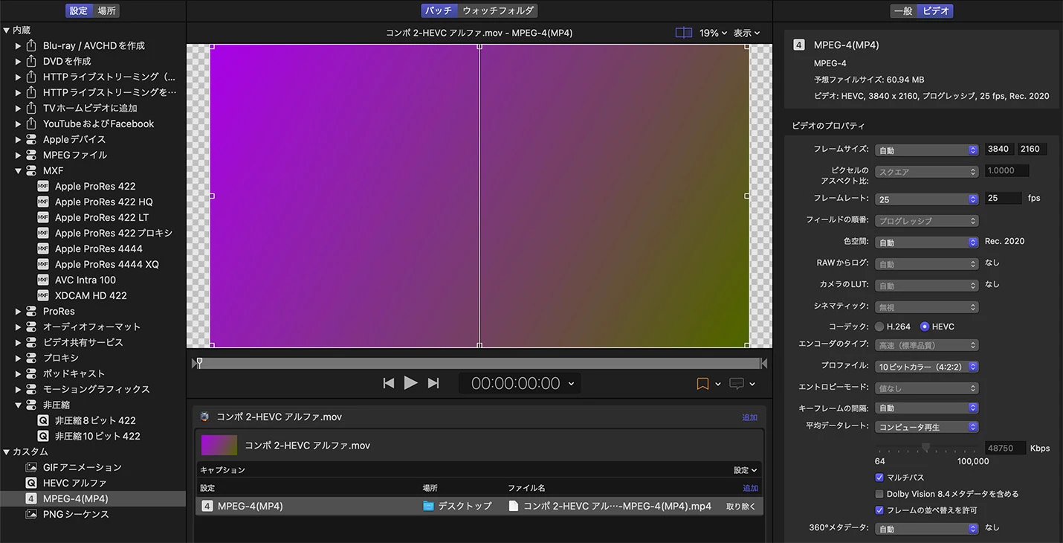Open the 360°メタデータ dropdown
Image resolution: width=1063 pixels, height=543 pixels.
click(926, 528)
